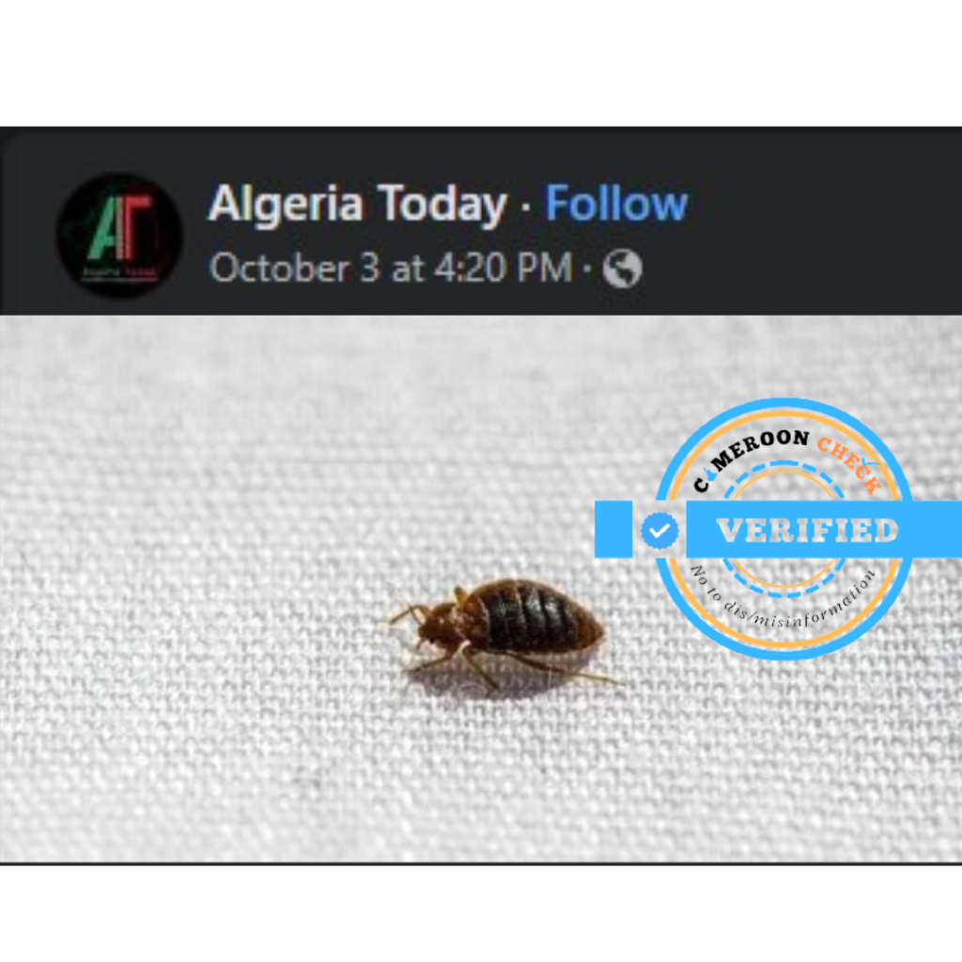
Task: Open the Algeria Today profile avatar
Action: 119,236
